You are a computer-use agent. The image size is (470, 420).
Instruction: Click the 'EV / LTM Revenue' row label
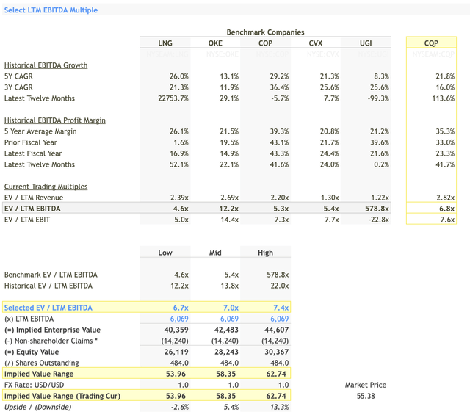click(x=34, y=198)
